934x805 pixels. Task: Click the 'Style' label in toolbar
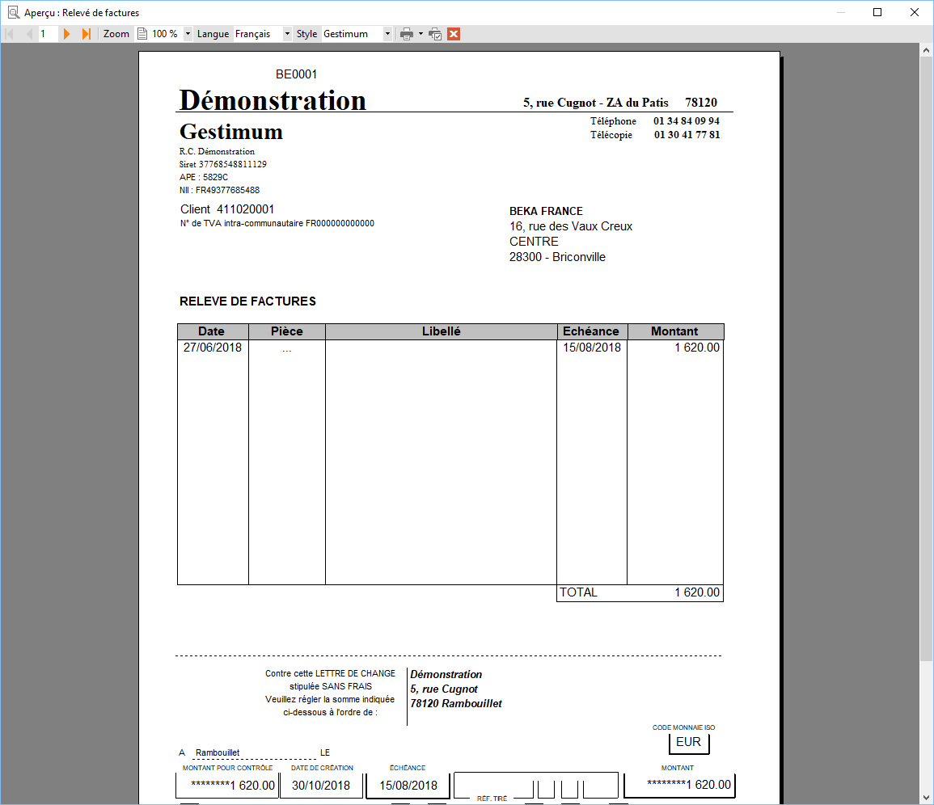(306, 34)
